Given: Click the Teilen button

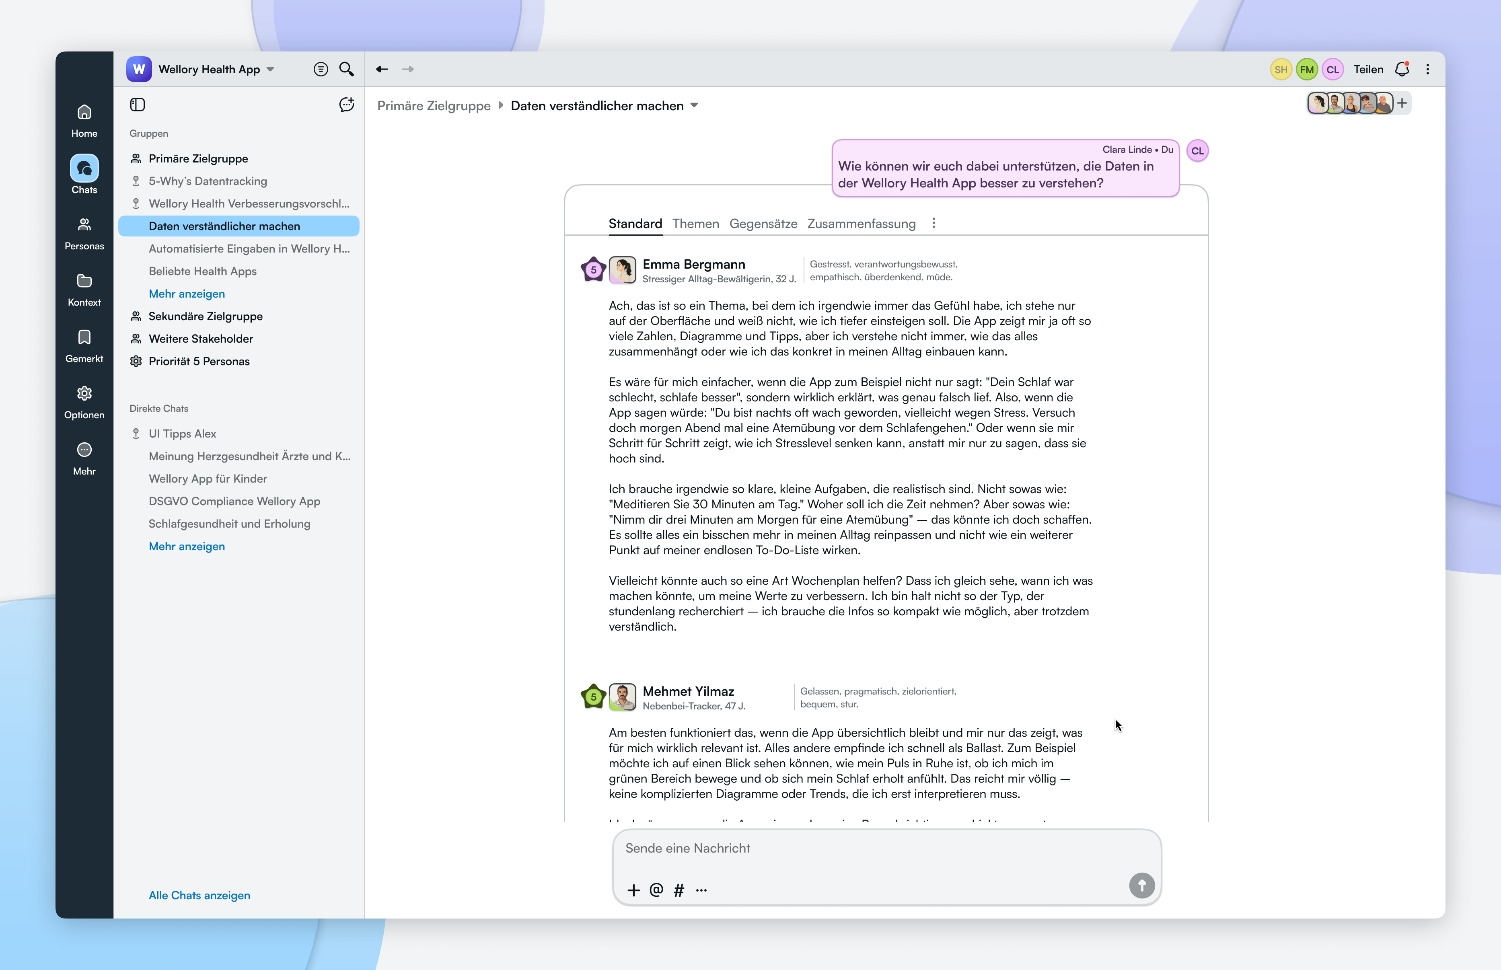Looking at the screenshot, I should pyautogui.click(x=1368, y=69).
